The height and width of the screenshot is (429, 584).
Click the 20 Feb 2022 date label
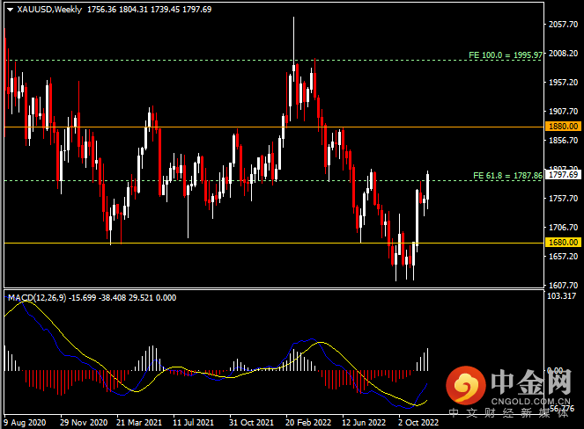point(308,421)
